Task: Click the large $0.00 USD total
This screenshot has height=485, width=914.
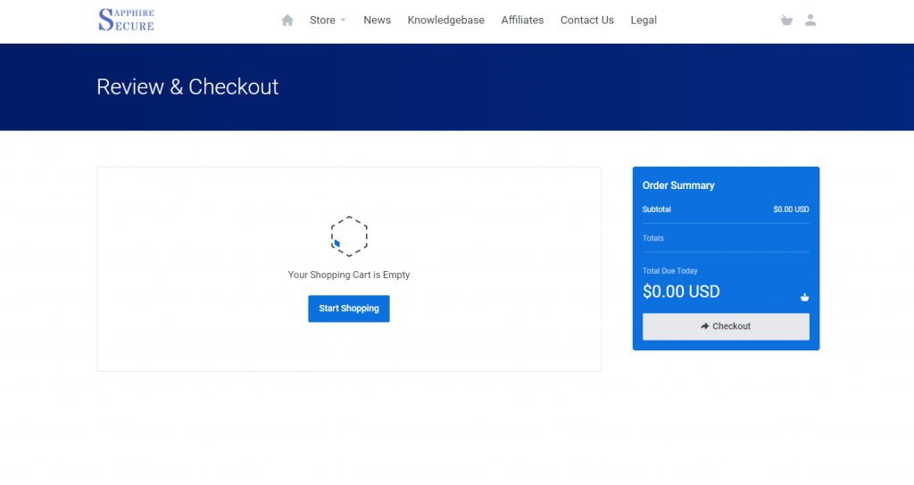Action: click(681, 292)
